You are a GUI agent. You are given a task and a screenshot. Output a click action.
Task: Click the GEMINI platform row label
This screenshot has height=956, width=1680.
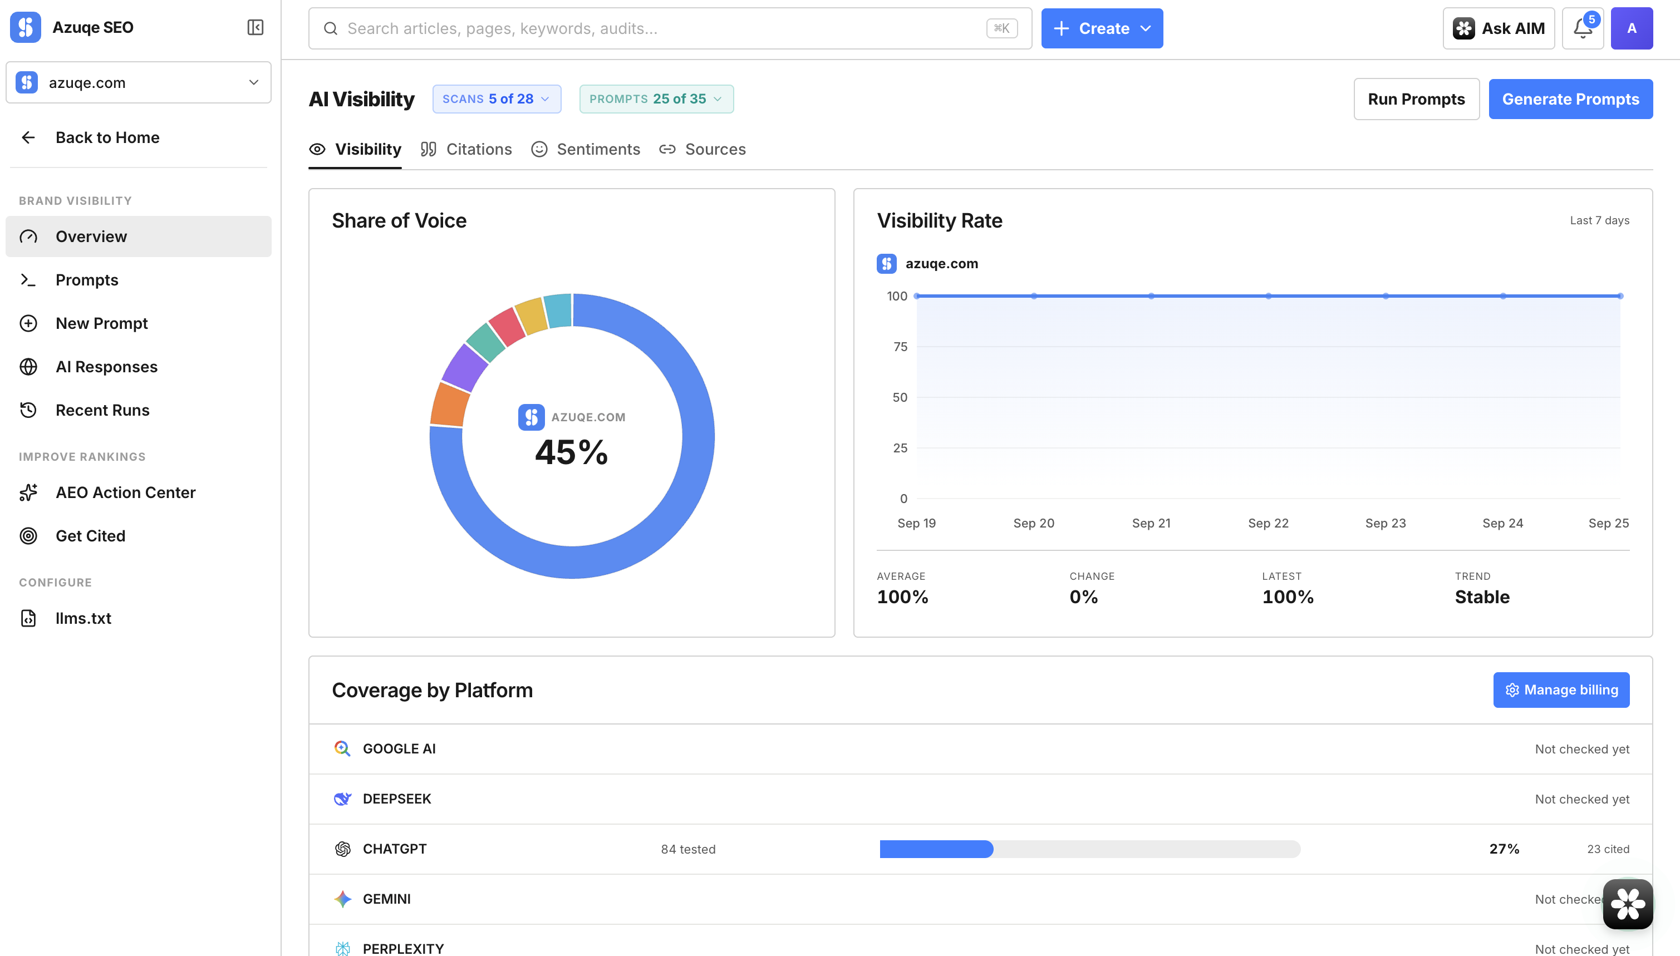(387, 899)
